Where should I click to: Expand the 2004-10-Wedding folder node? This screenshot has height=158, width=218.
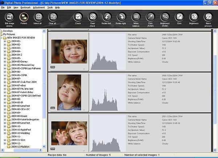coord(5,133)
